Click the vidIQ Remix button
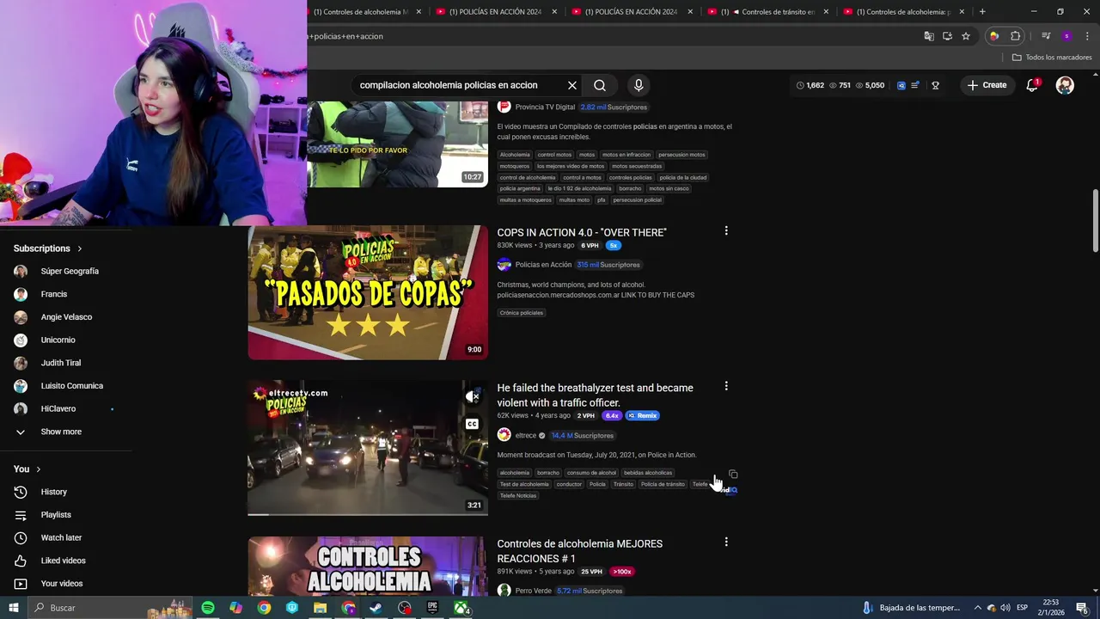Viewport: 1100px width, 619px height. (x=642, y=415)
